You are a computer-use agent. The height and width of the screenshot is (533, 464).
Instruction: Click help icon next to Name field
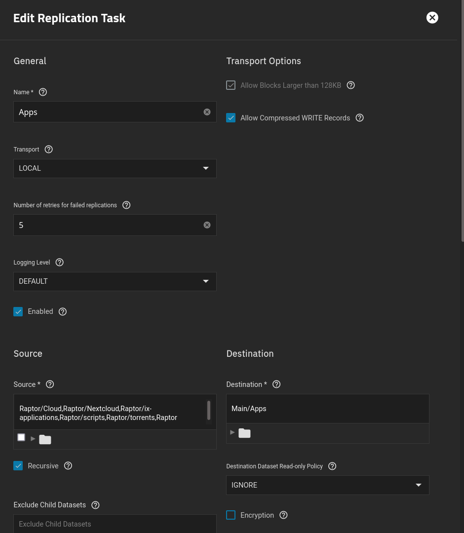click(43, 92)
